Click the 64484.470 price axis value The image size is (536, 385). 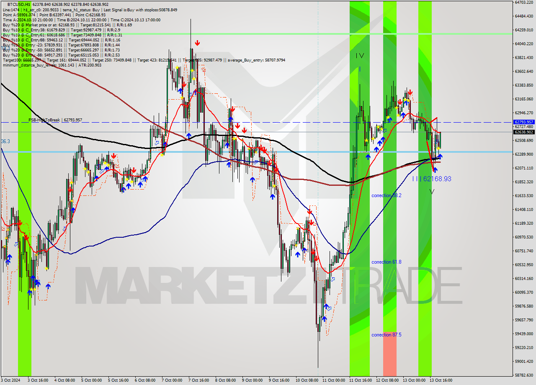(x=523, y=16)
